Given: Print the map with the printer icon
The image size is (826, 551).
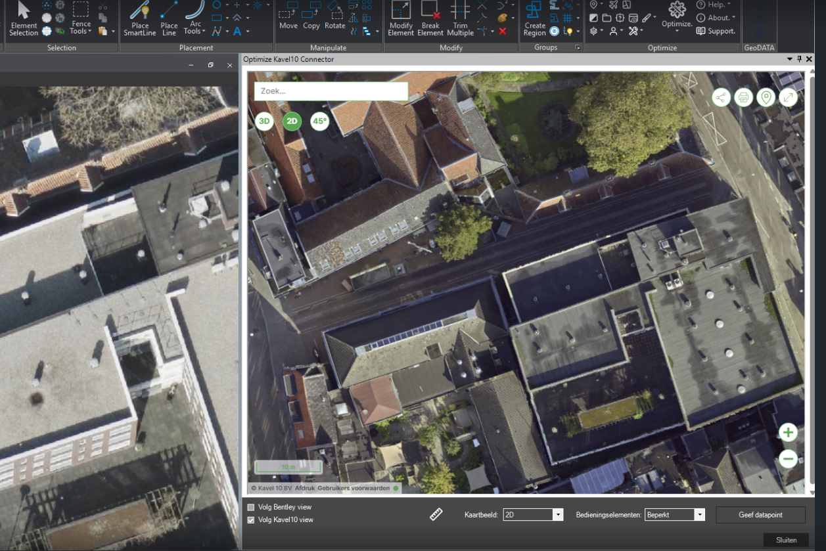Looking at the screenshot, I should [743, 98].
